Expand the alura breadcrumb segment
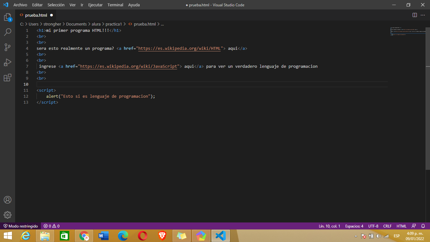Screen dimensions: 430x242 point(96,24)
